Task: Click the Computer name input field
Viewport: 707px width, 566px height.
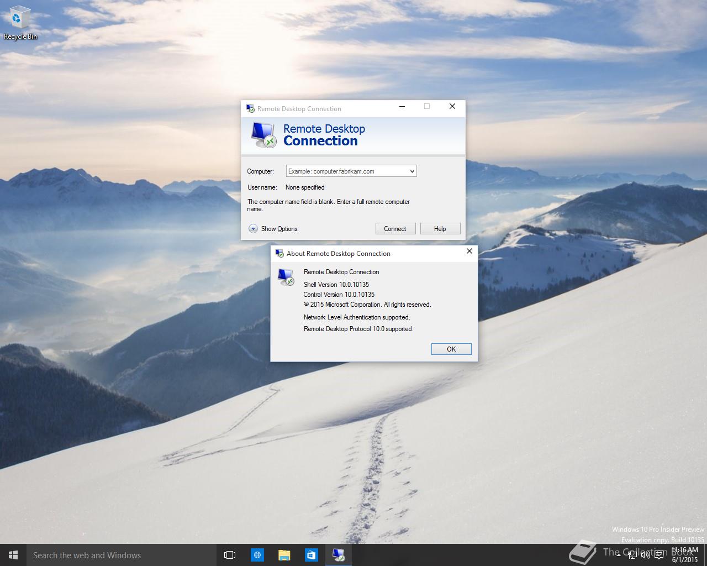Action: (347, 171)
